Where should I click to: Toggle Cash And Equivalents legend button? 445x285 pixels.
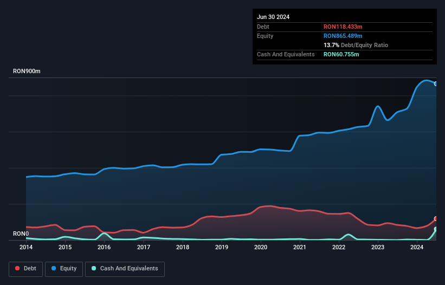[x=125, y=269]
